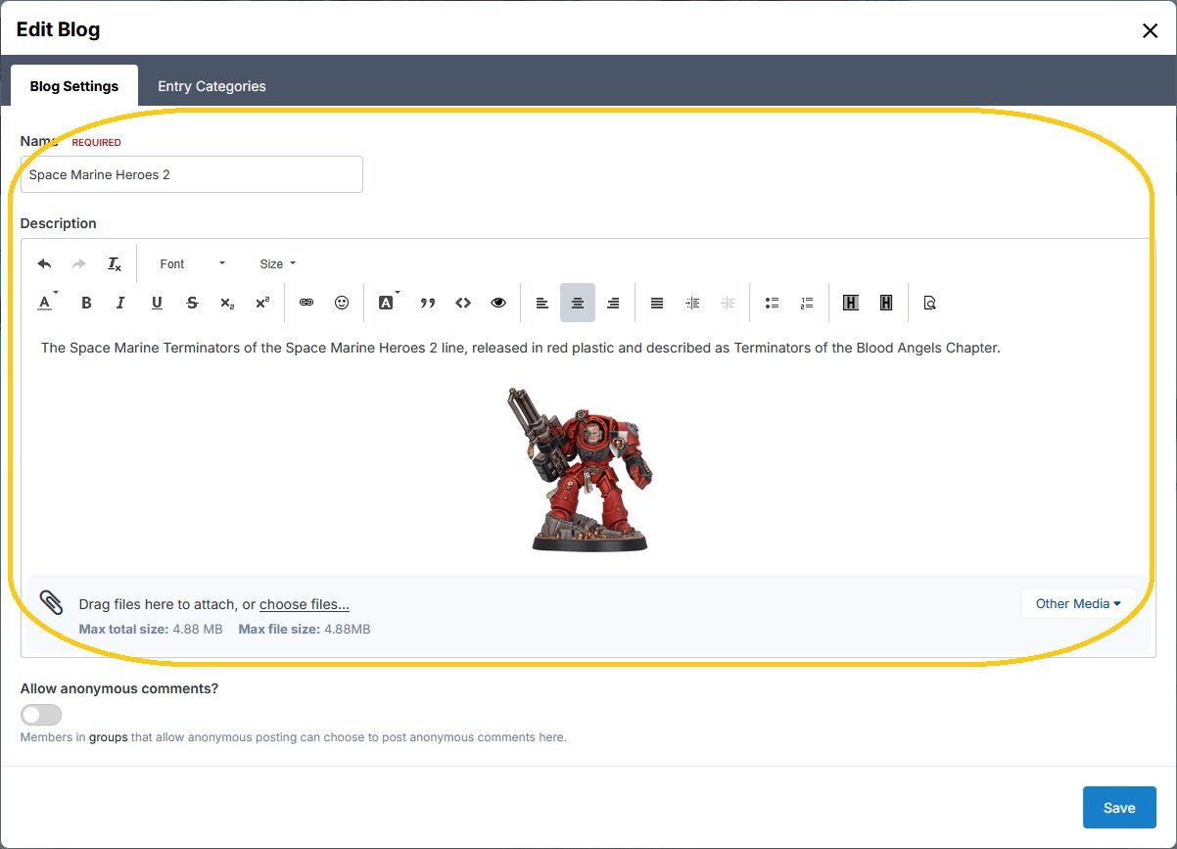Viewport: 1177px width, 849px height.
Task: Insert a code snippet with angle brackets icon
Action: pos(463,304)
